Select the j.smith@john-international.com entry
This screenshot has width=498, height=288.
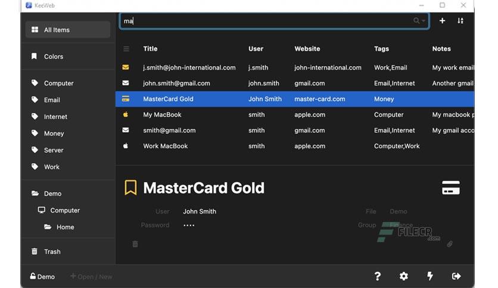pyautogui.click(x=295, y=68)
